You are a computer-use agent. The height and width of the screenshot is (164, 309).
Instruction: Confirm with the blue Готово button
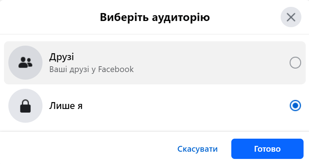(x=267, y=149)
